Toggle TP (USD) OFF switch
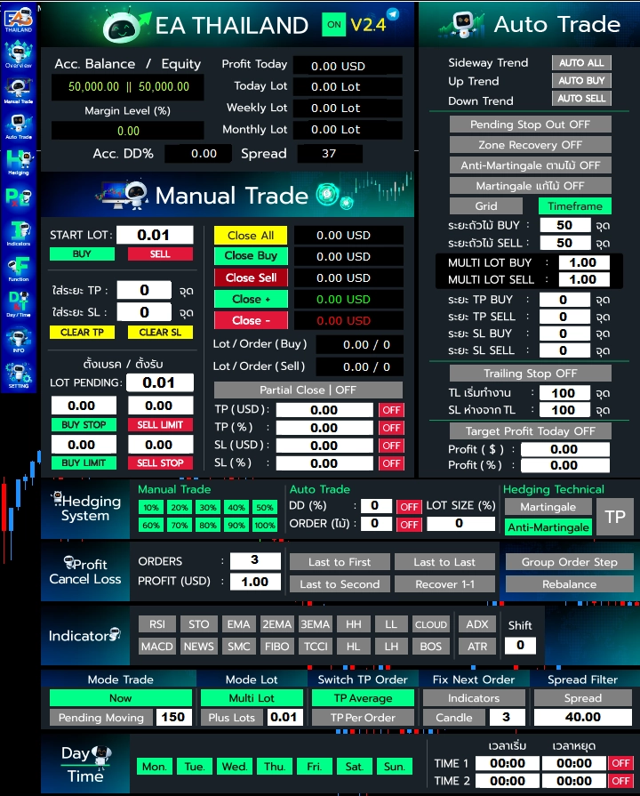Viewport: 640px width, 796px height. (391, 410)
